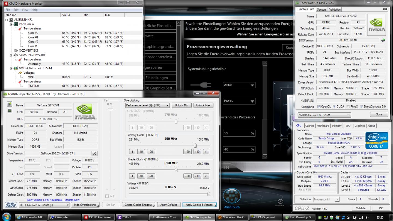The image size is (393, 221).
Task: Open the Aktiv cooling policy dropdown
Action: (x=239, y=85)
